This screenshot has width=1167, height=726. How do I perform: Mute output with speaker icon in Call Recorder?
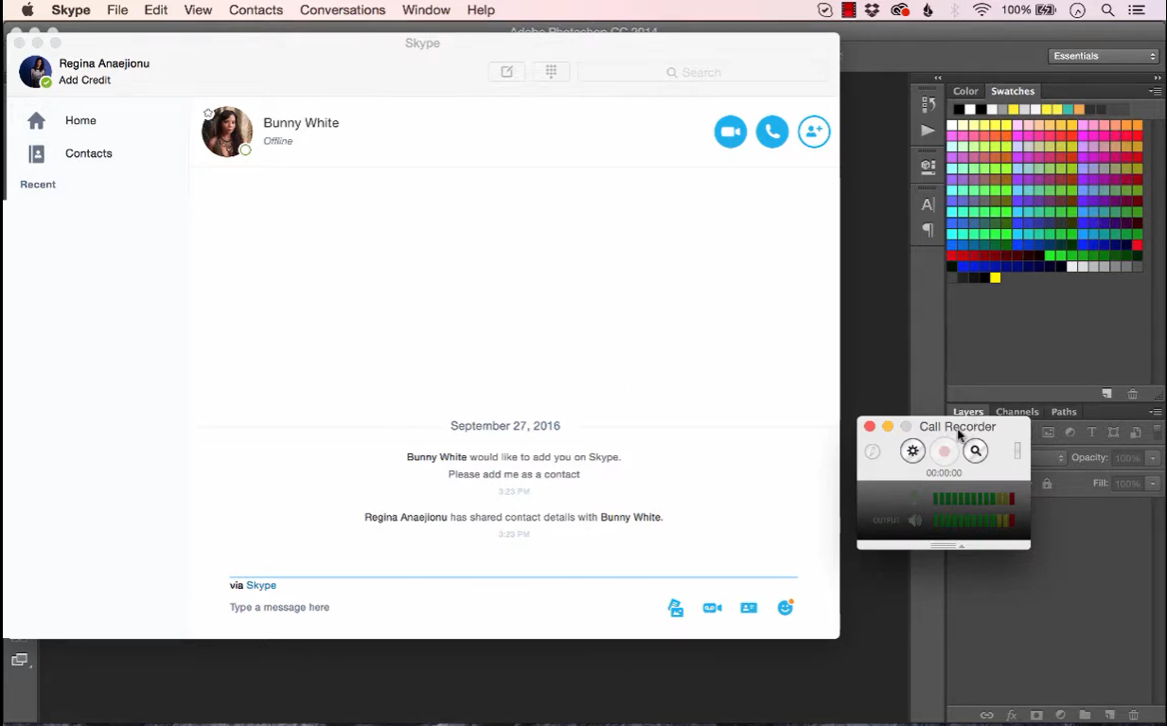914,520
